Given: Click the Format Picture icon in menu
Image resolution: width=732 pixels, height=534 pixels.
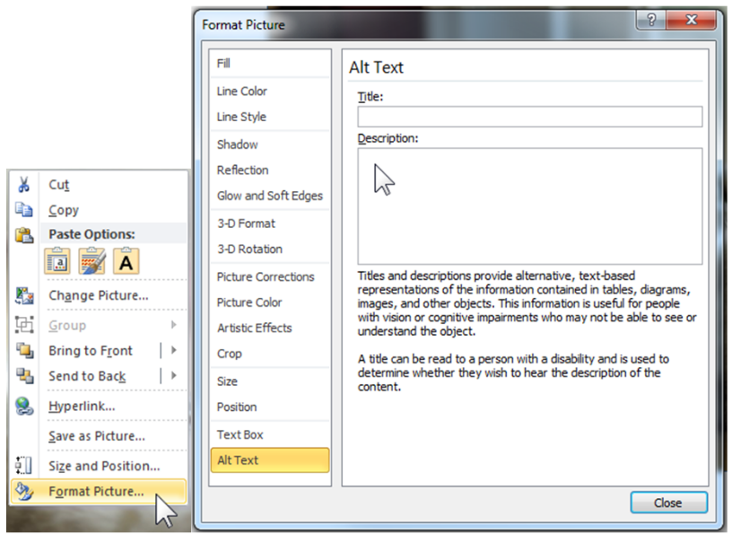Looking at the screenshot, I should [24, 491].
